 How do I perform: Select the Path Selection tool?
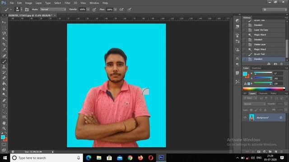click(4, 112)
